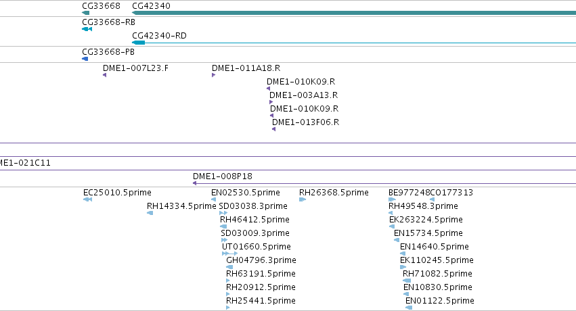This screenshot has height=311, width=576.
Task: Select the SD03038.3prime double-arrow glyph
Action: 223,213
